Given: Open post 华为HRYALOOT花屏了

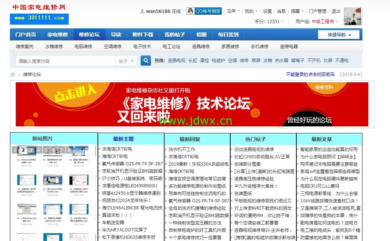Looking at the screenshot, I should (x=124, y=230).
